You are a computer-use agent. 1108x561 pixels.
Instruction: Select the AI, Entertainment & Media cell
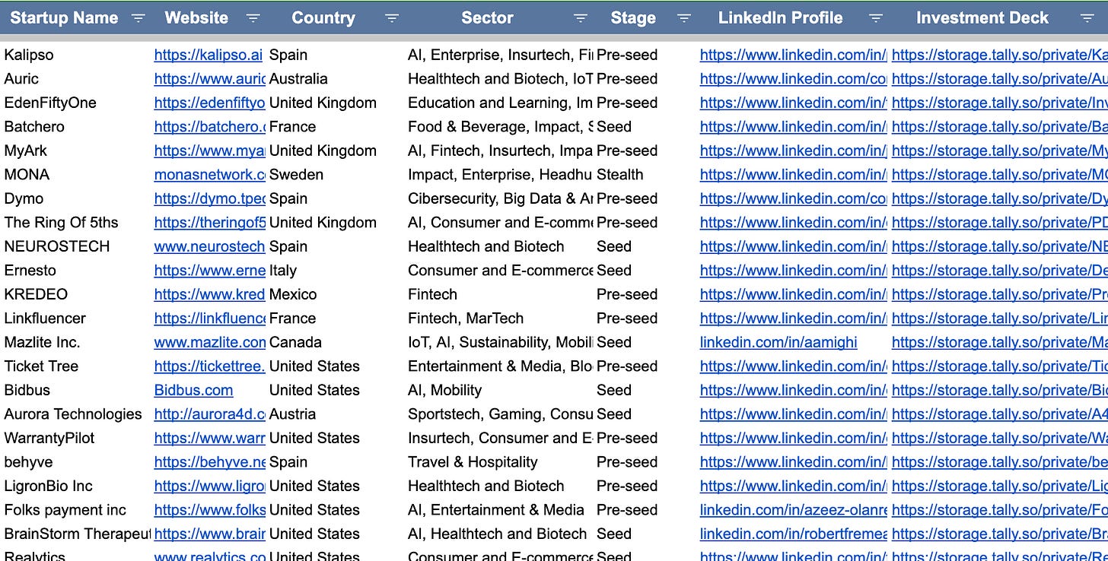[x=496, y=510]
